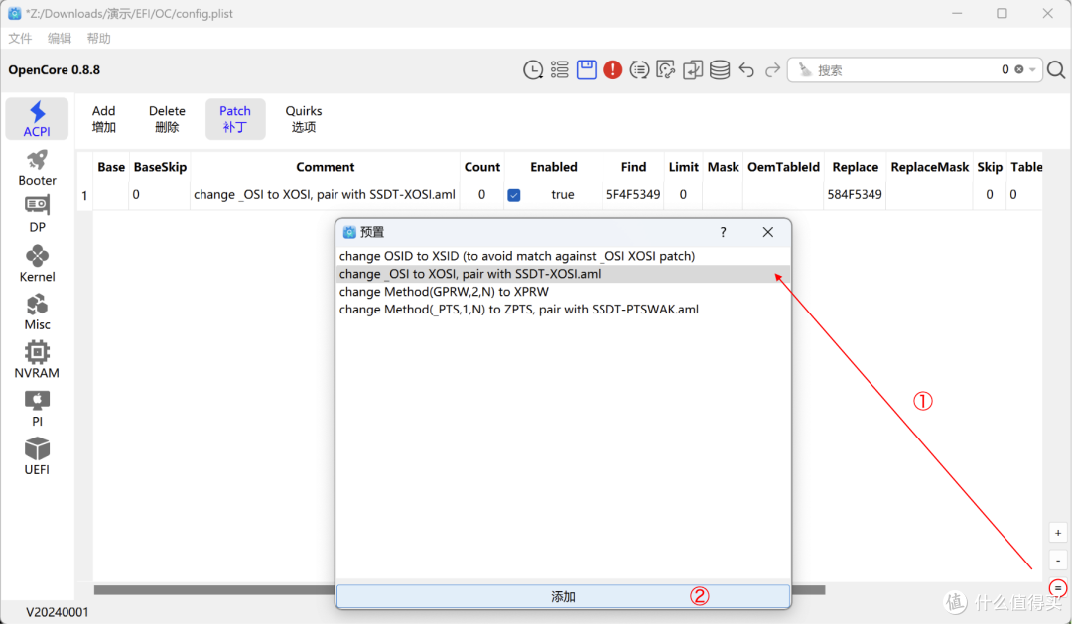1072x625 pixels.
Task: Click the Find column header
Action: tap(633, 167)
